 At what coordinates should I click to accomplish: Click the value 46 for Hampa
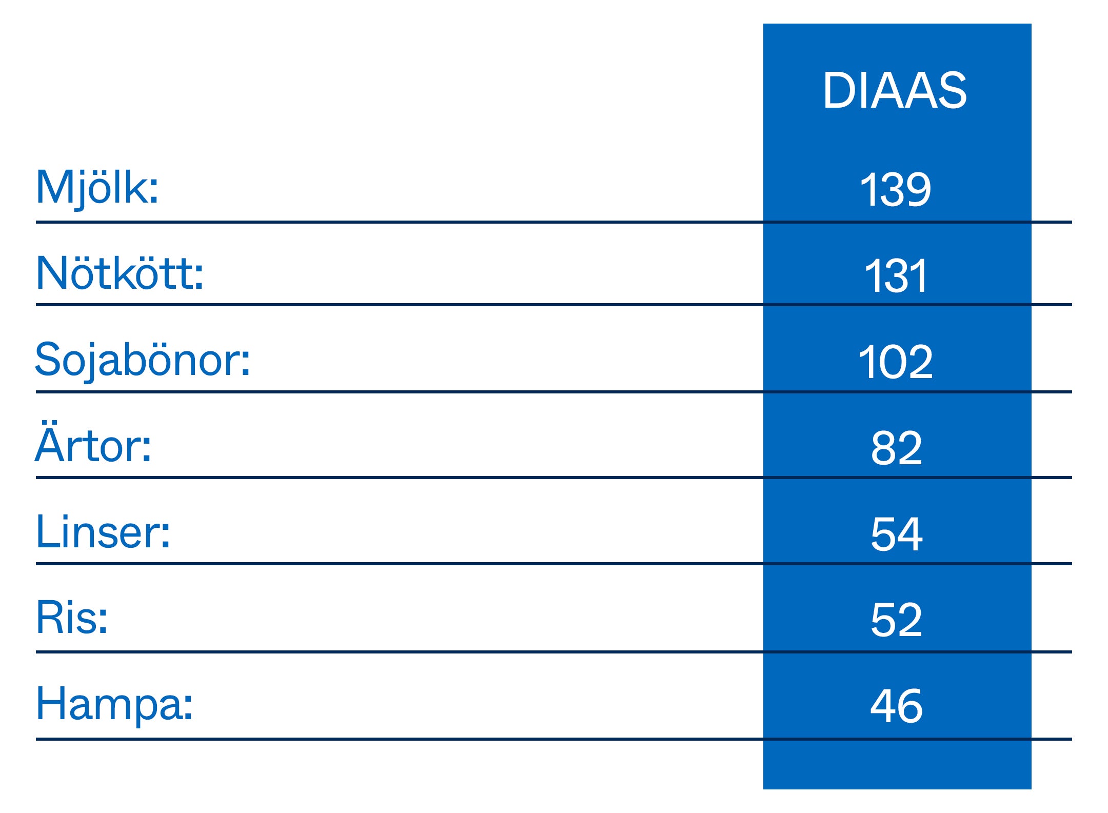pyautogui.click(x=896, y=706)
